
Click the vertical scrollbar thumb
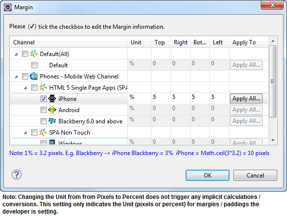click(273, 81)
